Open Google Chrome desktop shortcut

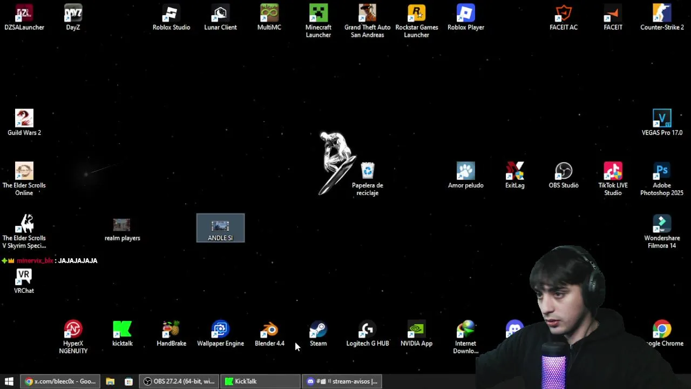coord(662,334)
